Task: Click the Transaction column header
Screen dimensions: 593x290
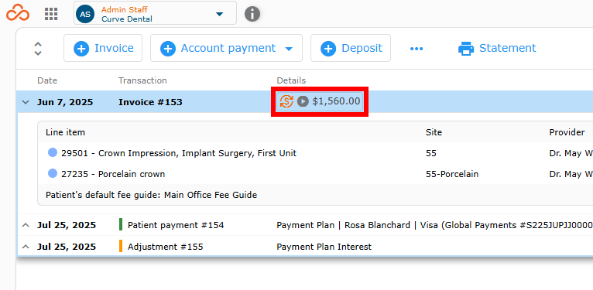Action: tap(142, 80)
